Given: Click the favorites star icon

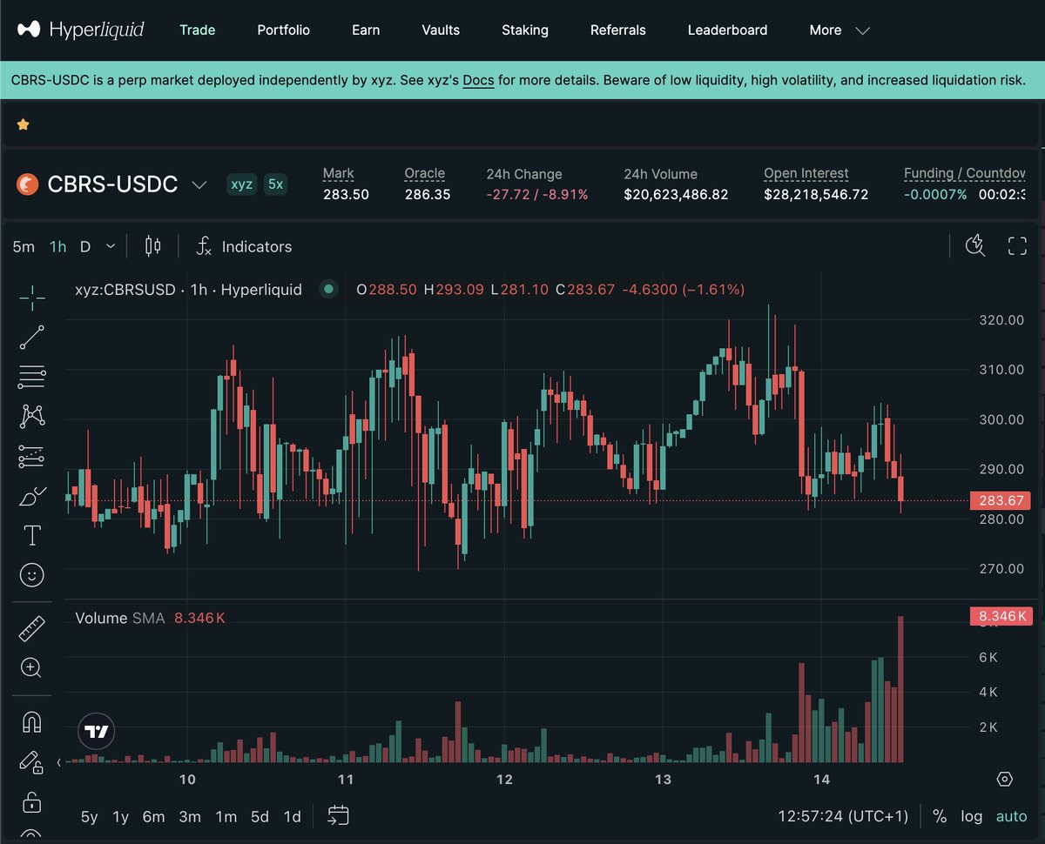Looking at the screenshot, I should click(x=24, y=124).
